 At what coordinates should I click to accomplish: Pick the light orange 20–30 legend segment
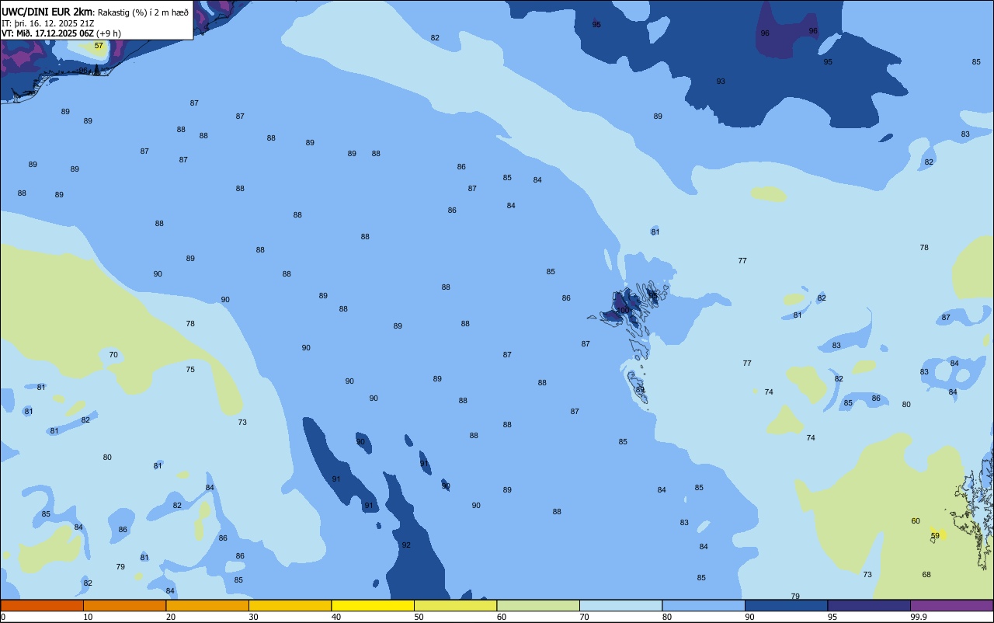[x=207, y=605]
